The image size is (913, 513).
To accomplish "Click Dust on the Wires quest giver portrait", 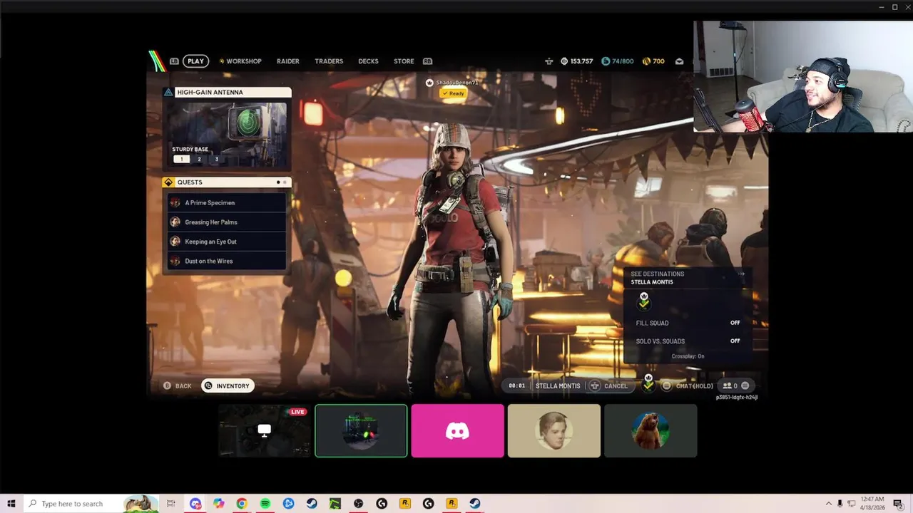I will (x=175, y=261).
